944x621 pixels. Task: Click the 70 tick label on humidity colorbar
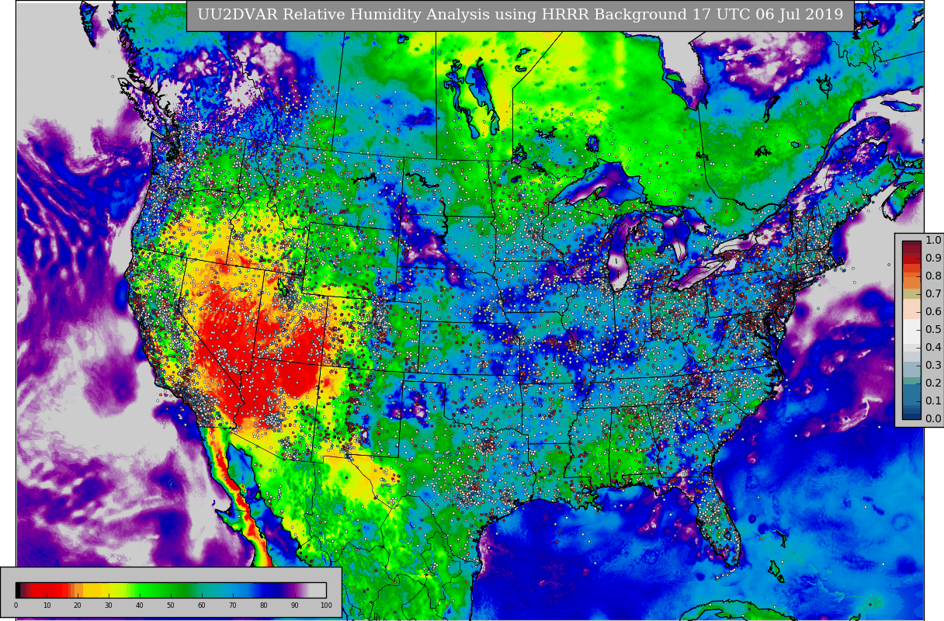coord(233,605)
